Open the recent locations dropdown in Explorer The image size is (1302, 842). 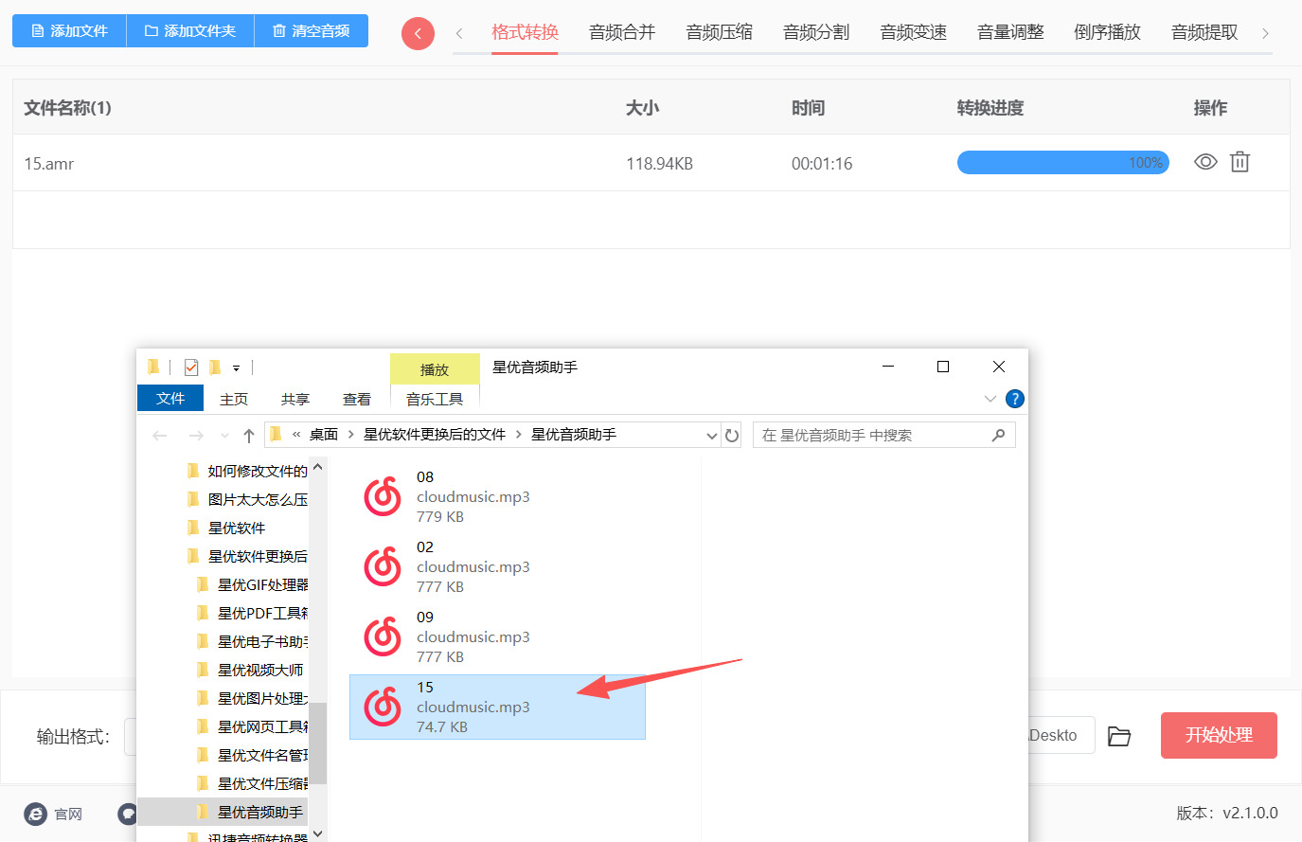(x=224, y=436)
